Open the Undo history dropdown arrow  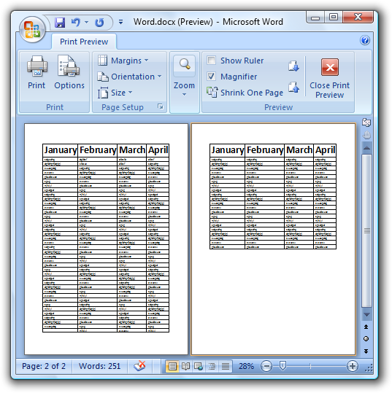click(87, 23)
